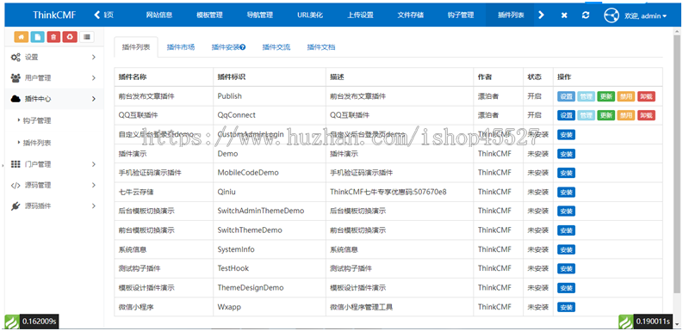The height and width of the screenshot is (331, 683).
Task: Click the red recycle shortcut icon
Action: (70, 37)
